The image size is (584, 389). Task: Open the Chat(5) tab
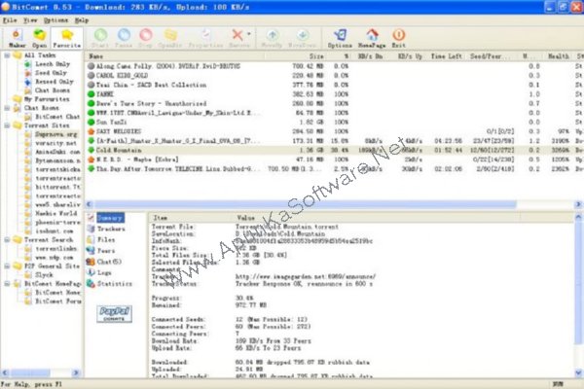109,262
